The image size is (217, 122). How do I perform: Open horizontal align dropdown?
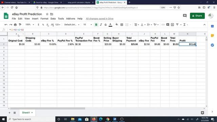click(x=136, y=25)
